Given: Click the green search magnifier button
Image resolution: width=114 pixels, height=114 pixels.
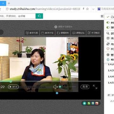Looking at the screenshot, I should (39, 16).
